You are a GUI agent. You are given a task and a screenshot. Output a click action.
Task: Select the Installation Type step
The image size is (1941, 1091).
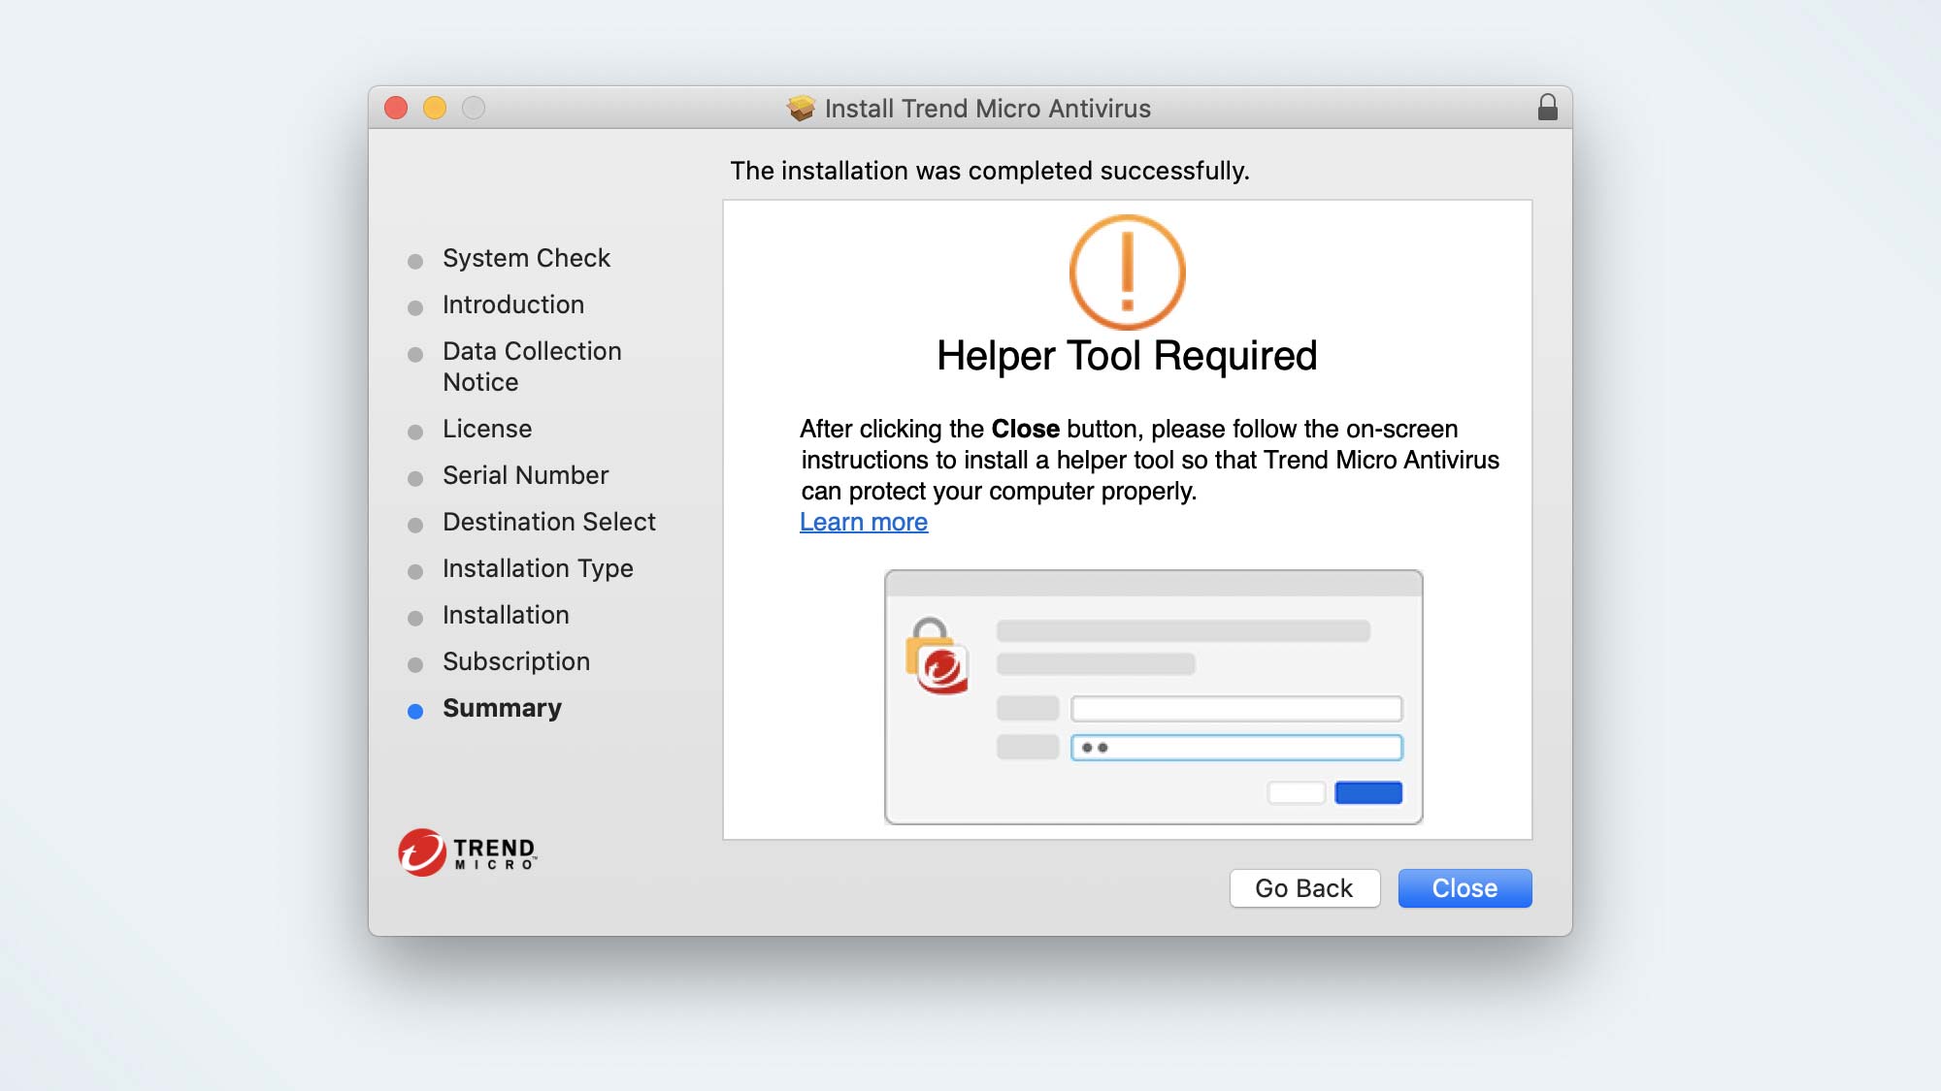point(538,568)
